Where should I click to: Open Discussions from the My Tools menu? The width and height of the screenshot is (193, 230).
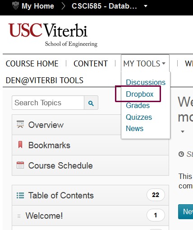click(146, 82)
